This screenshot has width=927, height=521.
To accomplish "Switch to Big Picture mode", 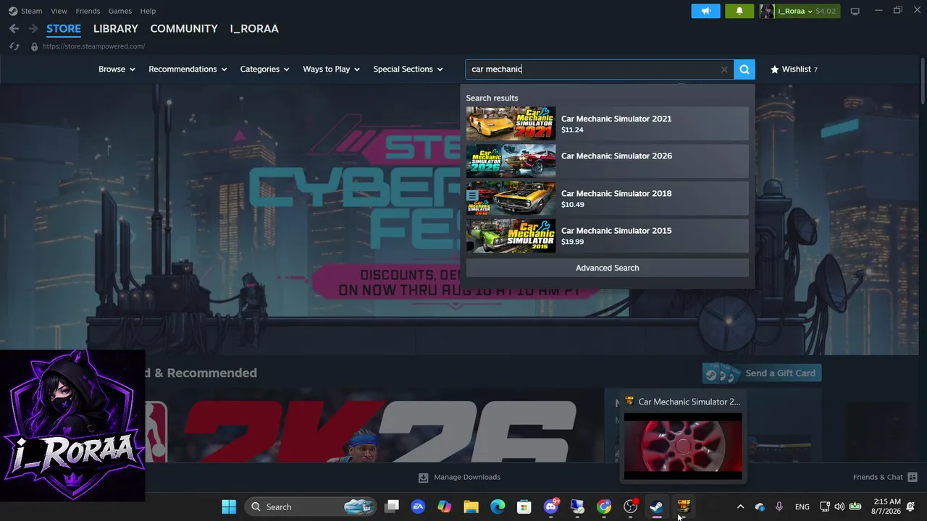I will click(x=855, y=11).
